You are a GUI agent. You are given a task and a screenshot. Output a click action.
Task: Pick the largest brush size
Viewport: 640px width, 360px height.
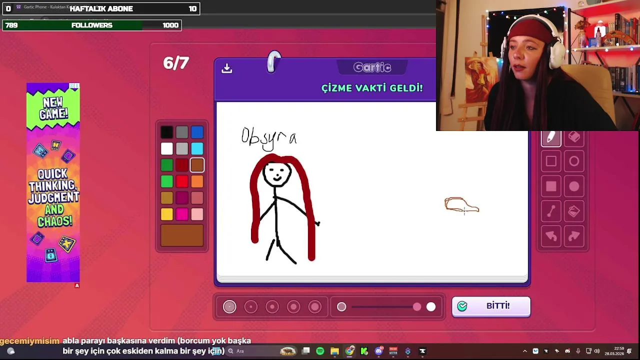314,306
